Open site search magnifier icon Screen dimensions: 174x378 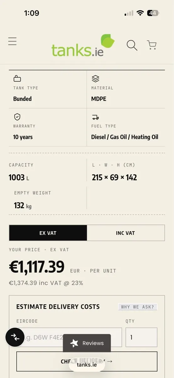point(132,45)
